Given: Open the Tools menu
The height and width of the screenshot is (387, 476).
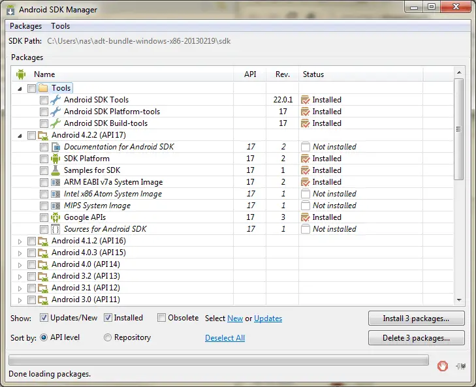Looking at the screenshot, I should pos(60,26).
